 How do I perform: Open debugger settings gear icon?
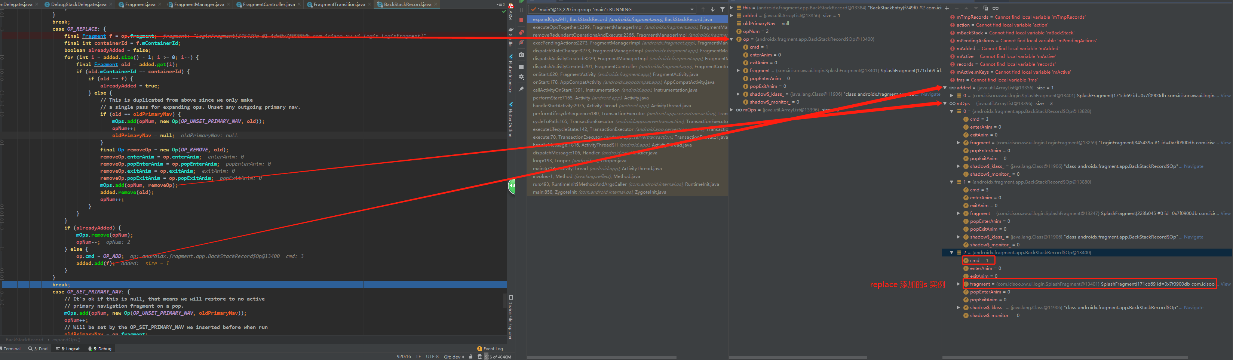(521, 77)
